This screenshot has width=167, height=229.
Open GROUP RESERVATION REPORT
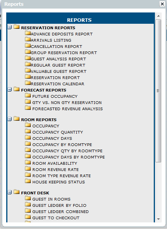(x=64, y=53)
